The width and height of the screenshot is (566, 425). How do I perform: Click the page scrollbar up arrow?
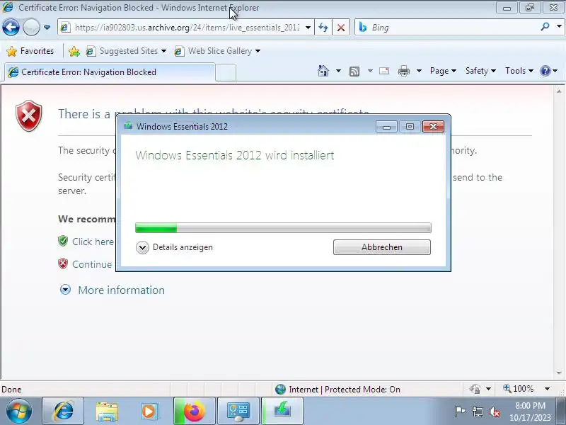pos(559,91)
